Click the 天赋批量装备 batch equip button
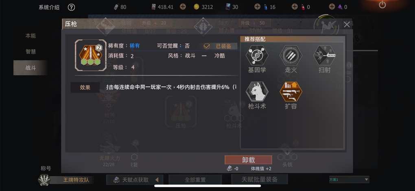Screen dimensions: 415x191 [x=260, y=179]
